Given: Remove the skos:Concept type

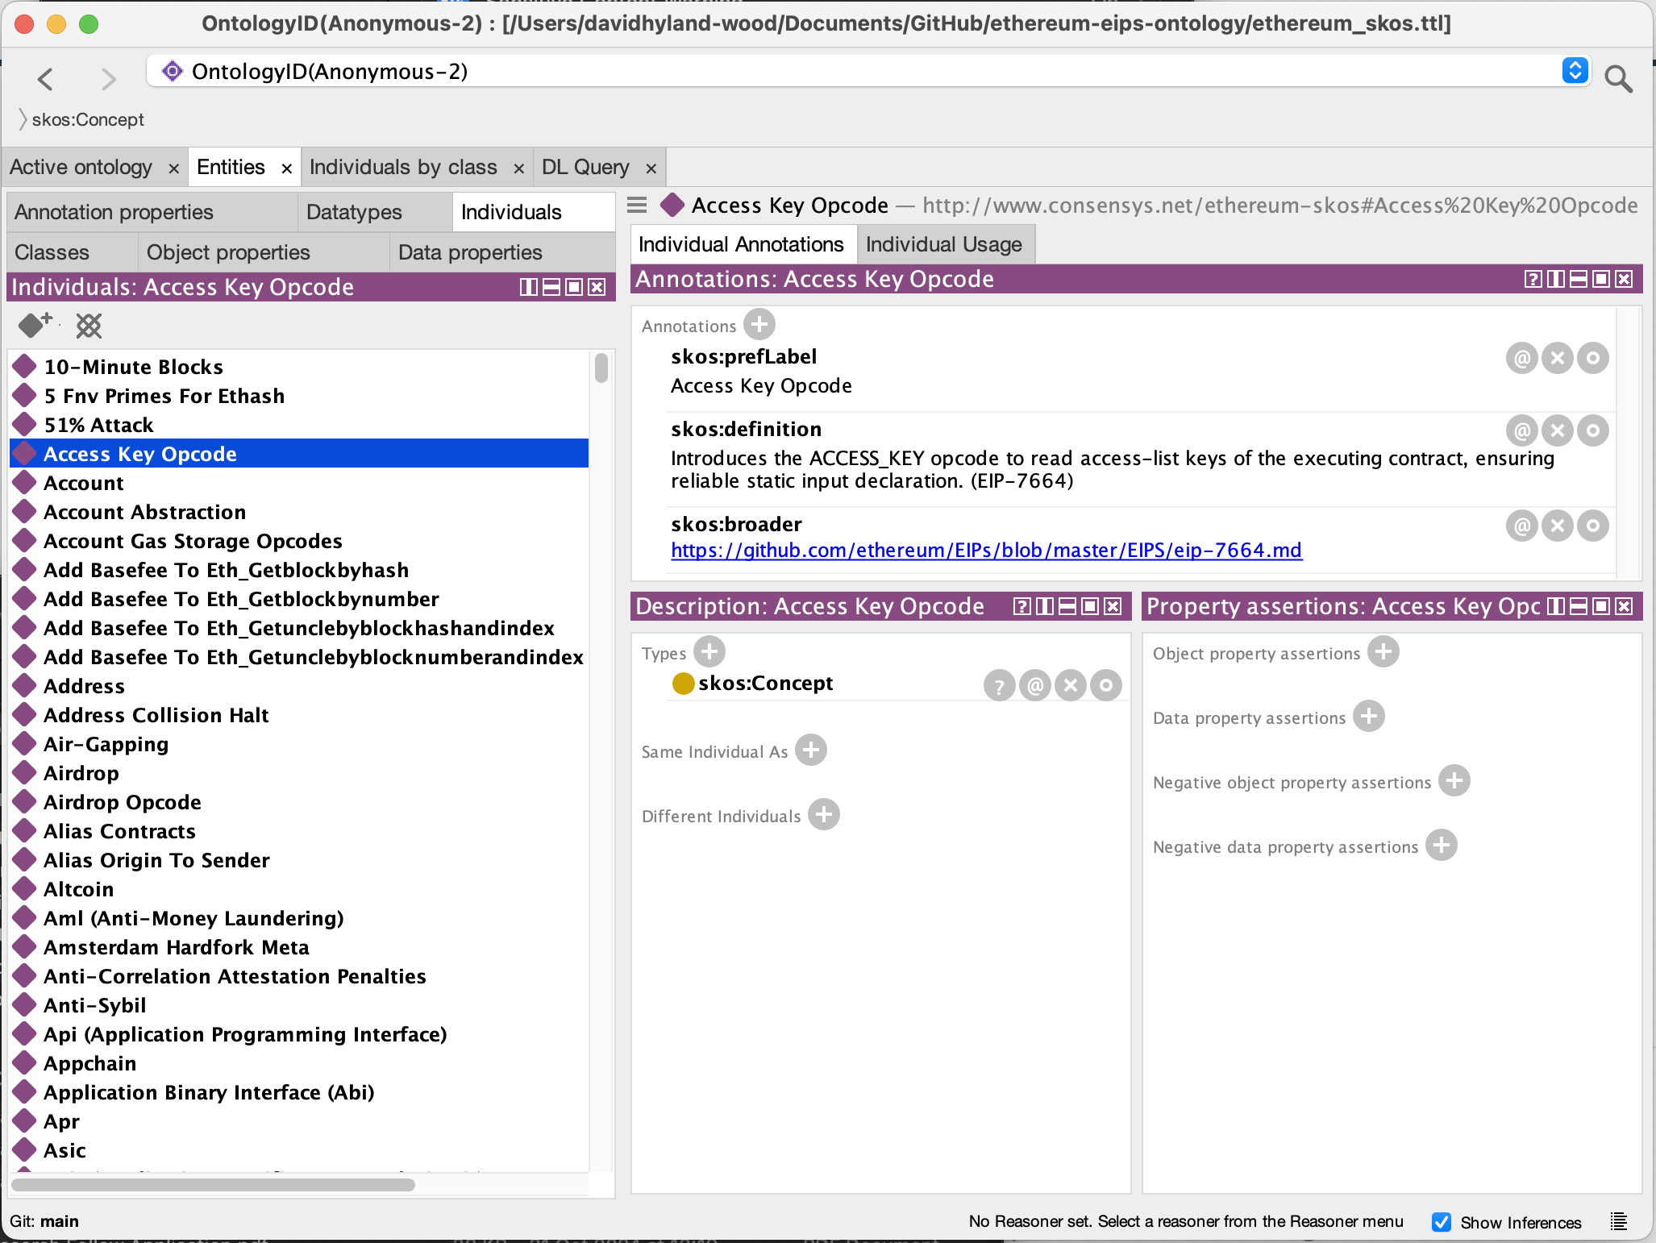Looking at the screenshot, I should (1070, 685).
